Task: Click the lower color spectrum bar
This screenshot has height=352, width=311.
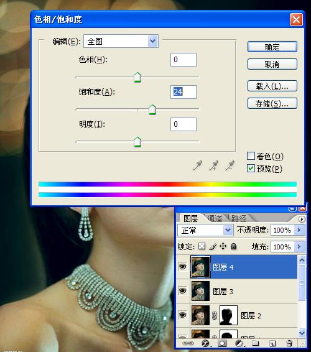Action: pos(167,195)
